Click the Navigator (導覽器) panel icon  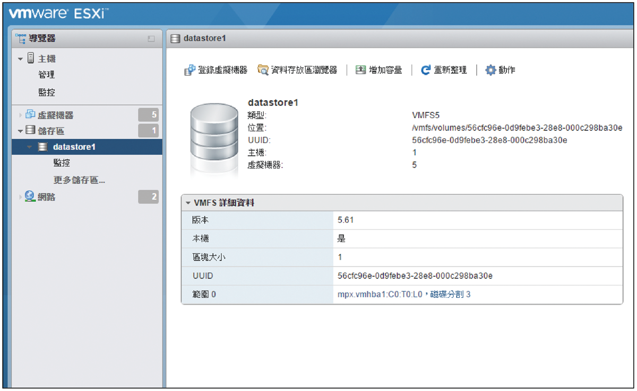(21, 38)
